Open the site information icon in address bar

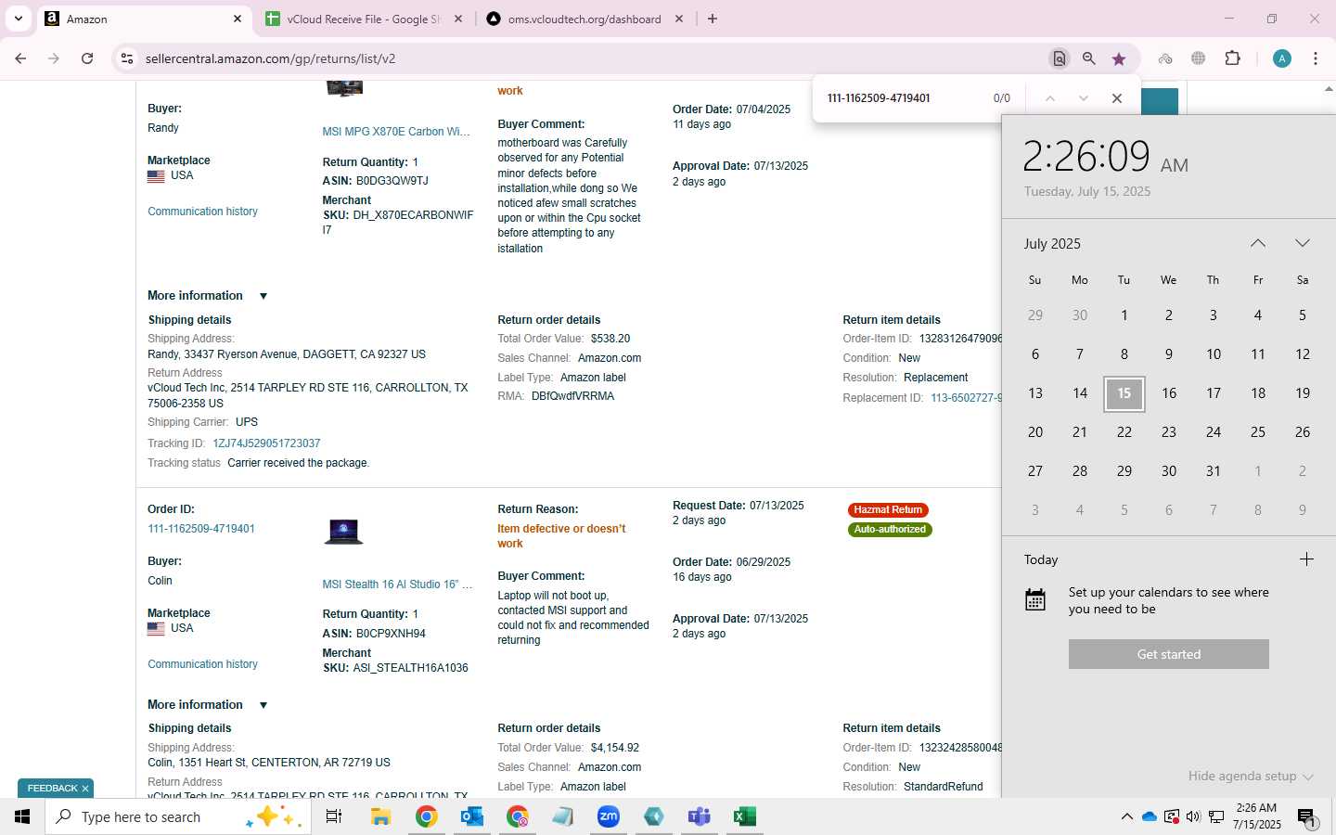point(127,58)
